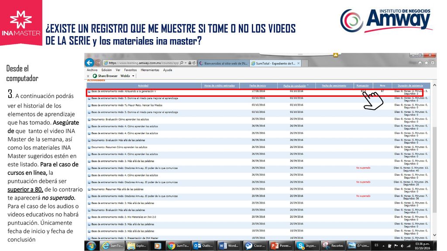Click the volume speaker tray icon
The height and width of the screenshot is (251, 447).
coord(402,246)
